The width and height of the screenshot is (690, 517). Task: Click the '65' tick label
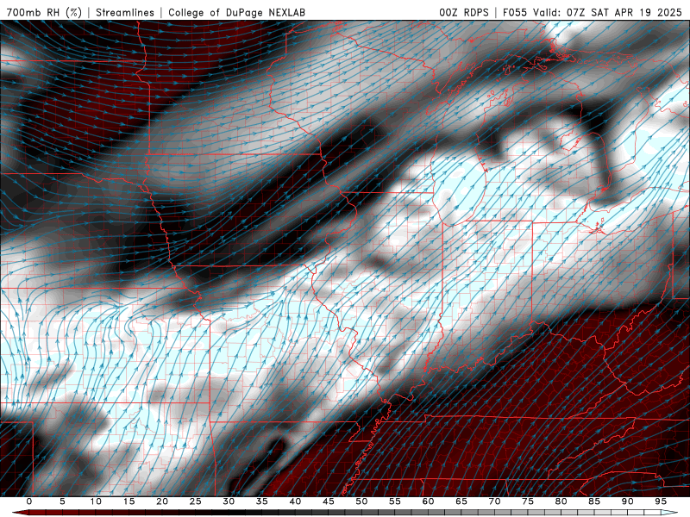(x=461, y=501)
